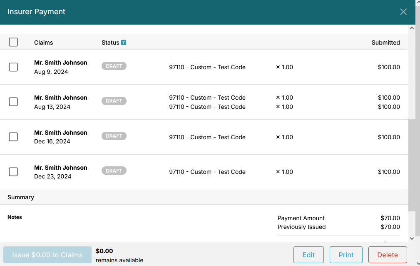Check the Dec 16, 2024 claim checkbox
Image resolution: width=420 pixels, height=266 pixels.
pyautogui.click(x=13, y=136)
